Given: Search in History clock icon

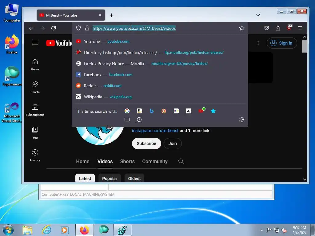Looking at the screenshot, I should click(x=139, y=120).
